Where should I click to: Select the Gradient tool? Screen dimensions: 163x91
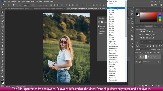[2, 49]
